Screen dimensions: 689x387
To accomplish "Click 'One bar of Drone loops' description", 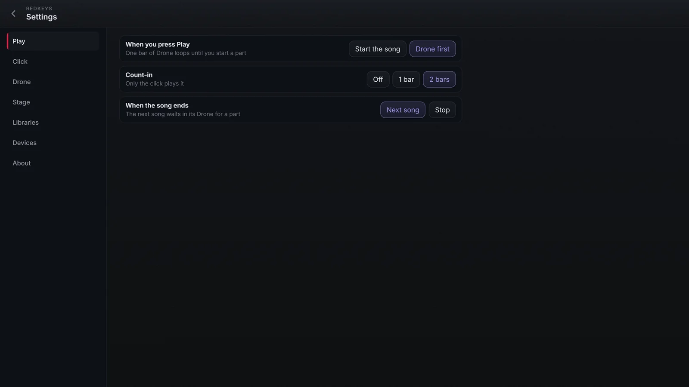I will 186,53.
